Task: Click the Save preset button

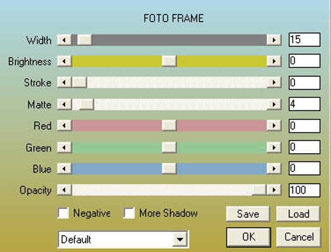Action: coord(248,214)
